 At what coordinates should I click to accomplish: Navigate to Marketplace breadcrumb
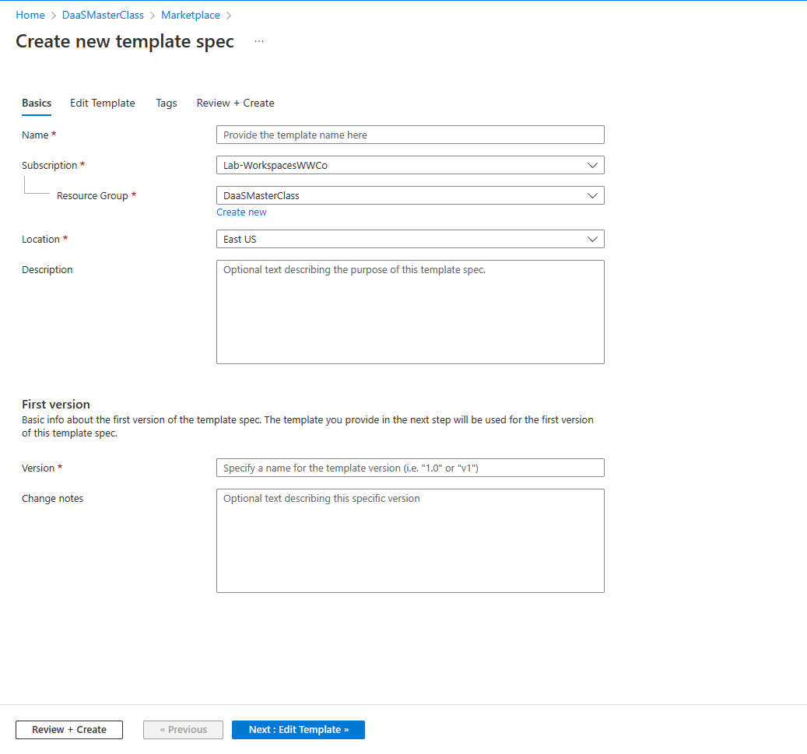coord(191,16)
